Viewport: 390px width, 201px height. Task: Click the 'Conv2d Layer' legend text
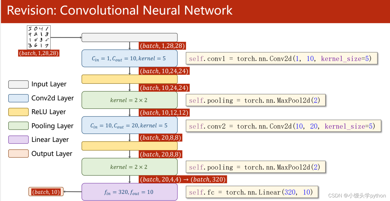53,98
